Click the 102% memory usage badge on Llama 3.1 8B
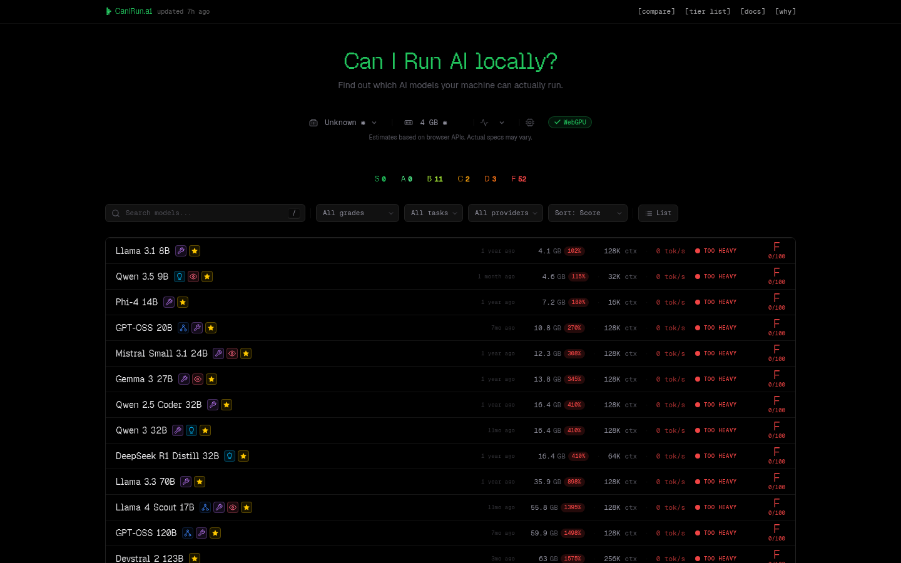This screenshot has height=563, width=901. (x=574, y=251)
